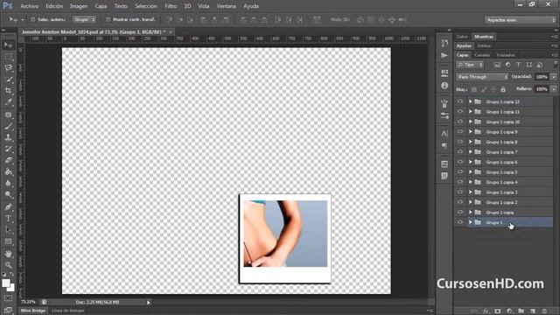This screenshot has height=315, width=560.
Task: Switch to the Canales tab
Action: pyautogui.click(x=482, y=55)
